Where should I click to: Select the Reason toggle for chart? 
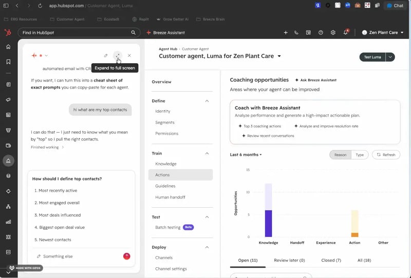pos(340,155)
